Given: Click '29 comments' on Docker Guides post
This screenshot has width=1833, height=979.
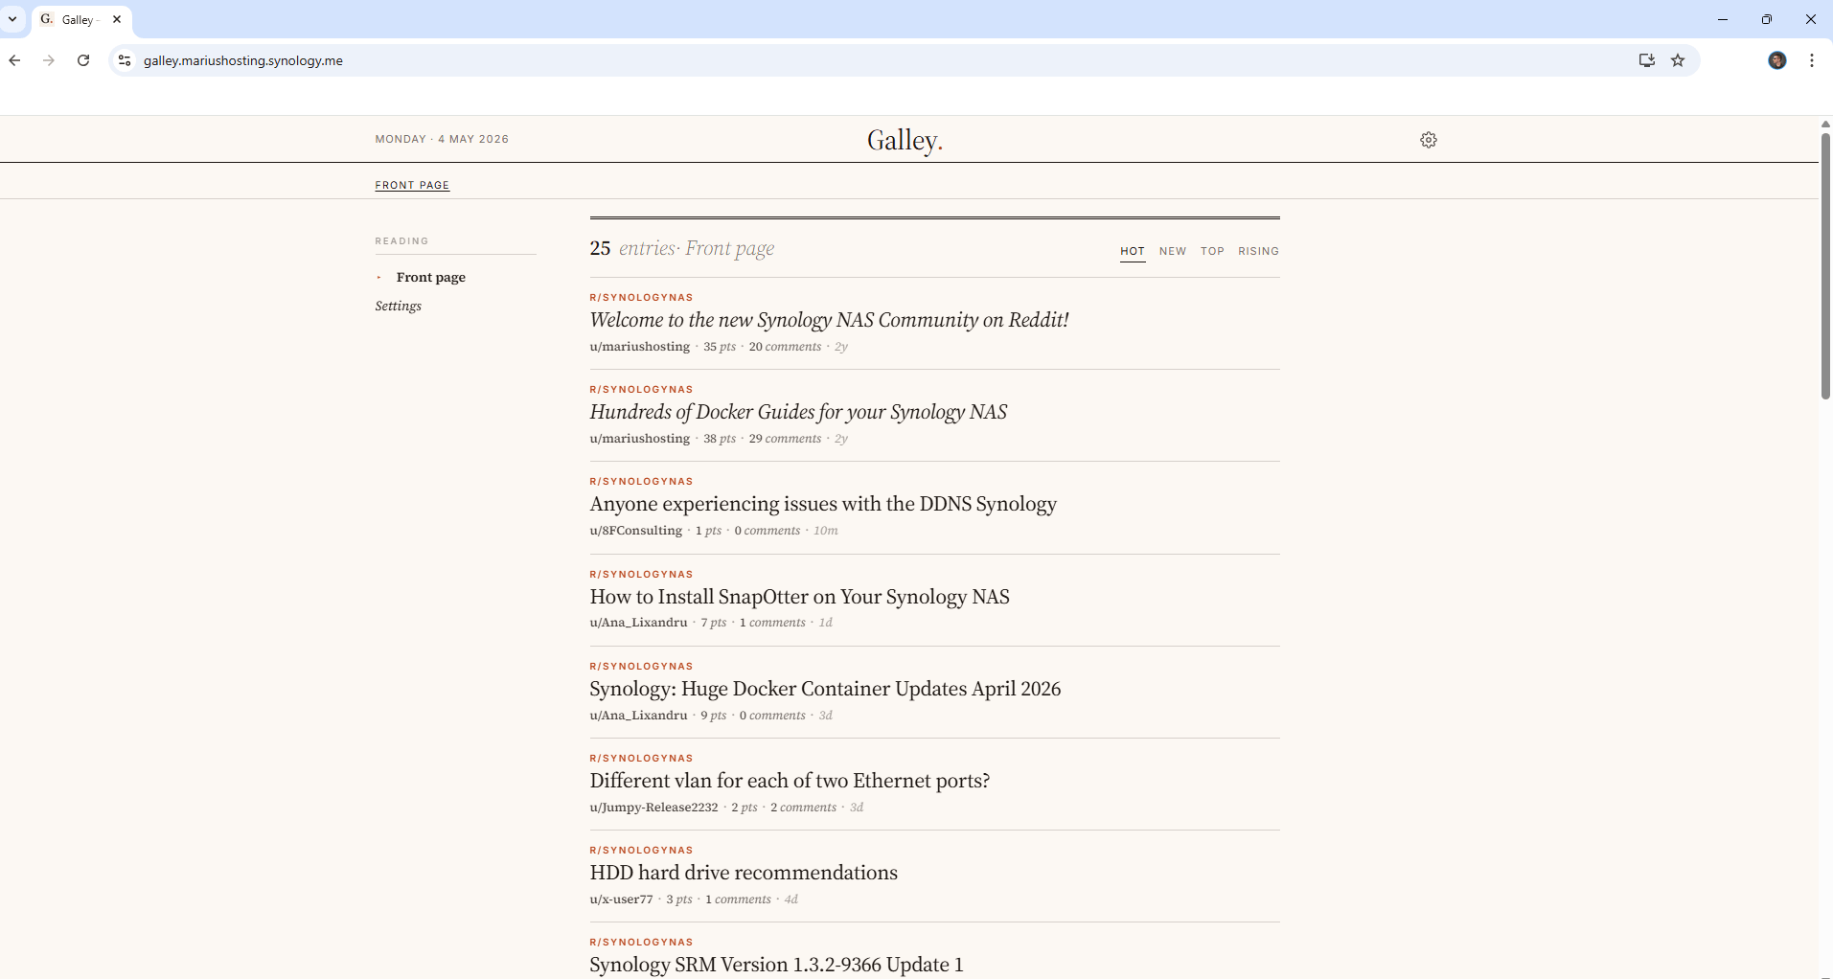Looking at the screenshot, I should tap(785, 439).
